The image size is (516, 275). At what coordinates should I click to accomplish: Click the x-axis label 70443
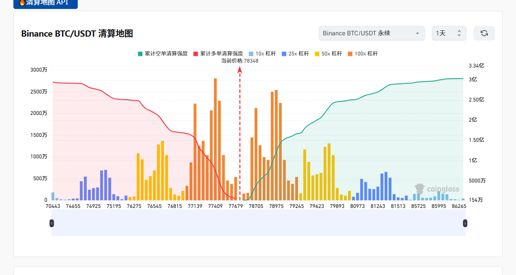click(x=53, y=206)
